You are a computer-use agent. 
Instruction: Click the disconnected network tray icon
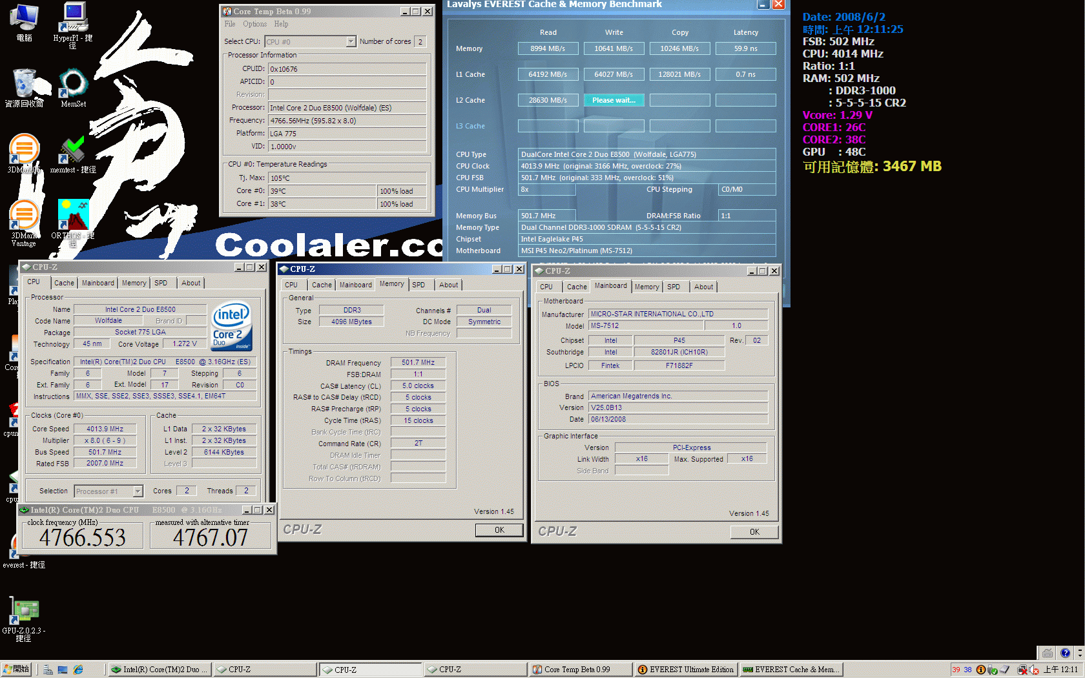coord(1022,670)
